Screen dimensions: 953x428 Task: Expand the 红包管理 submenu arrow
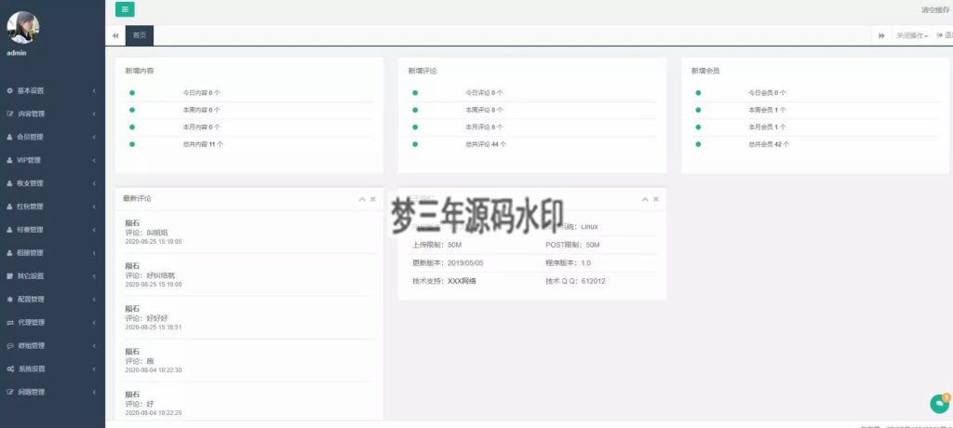94,207
